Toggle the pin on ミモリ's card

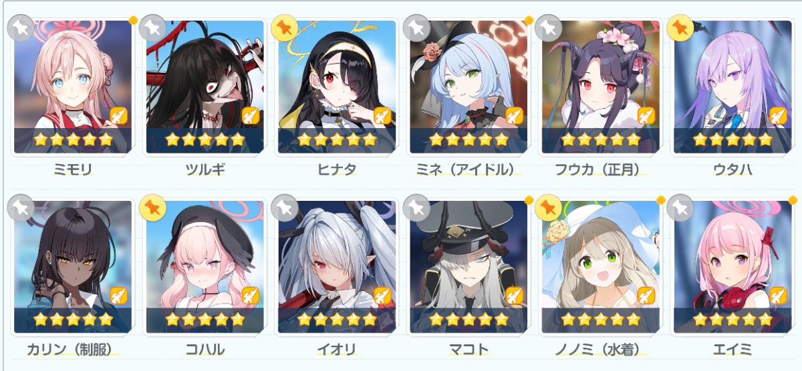pyautogui.click(x=21, y=28)
